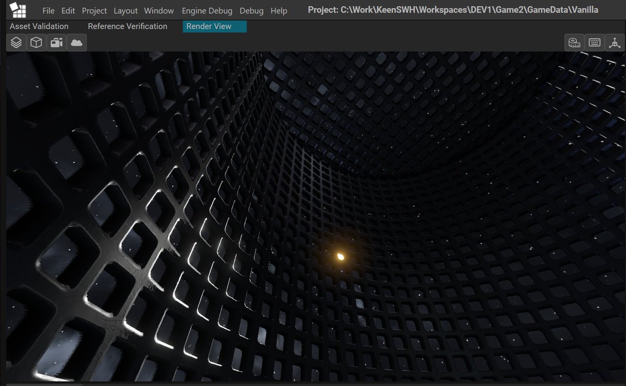The image size is (626, 386).
Task: Open the Edit menu
Action: coord(68,10)
